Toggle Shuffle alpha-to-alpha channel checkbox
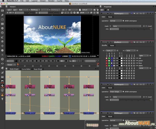Screen dimensions: 156x129 tap(114, 66)
